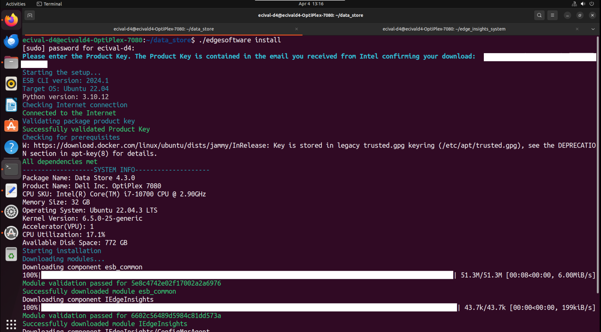
Task: Click 'Connected to the Internet' line
Action: pos(69,113)
